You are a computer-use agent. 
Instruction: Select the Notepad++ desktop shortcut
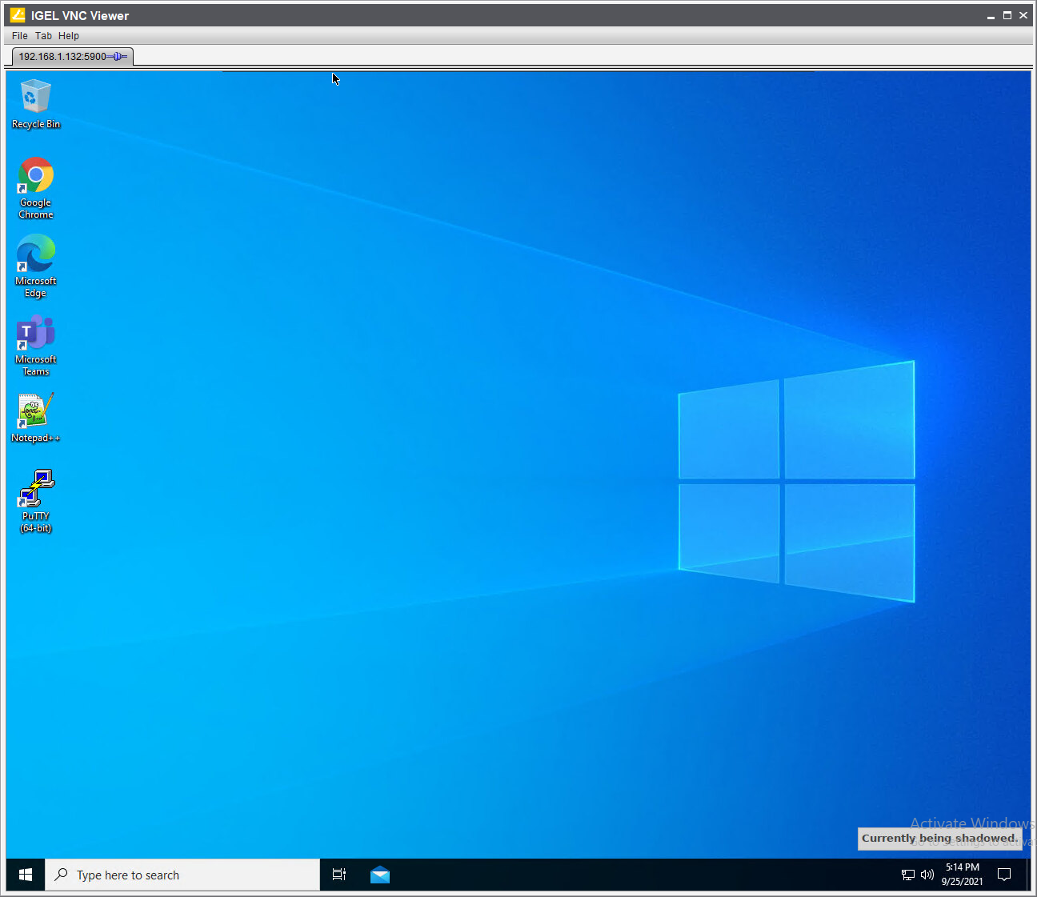point(35,416)
